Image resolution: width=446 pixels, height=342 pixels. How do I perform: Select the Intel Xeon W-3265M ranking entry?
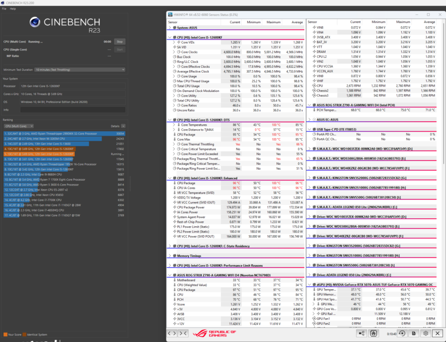[x=64, y=139]
